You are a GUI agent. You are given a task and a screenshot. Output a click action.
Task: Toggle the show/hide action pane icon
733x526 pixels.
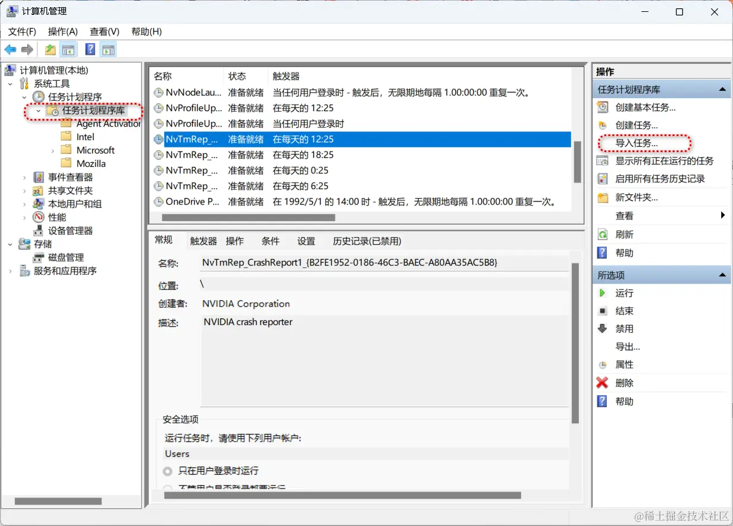click(108, 49)
